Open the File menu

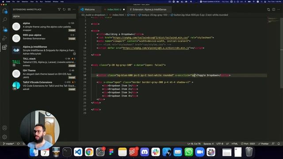[x=14, y=2]
